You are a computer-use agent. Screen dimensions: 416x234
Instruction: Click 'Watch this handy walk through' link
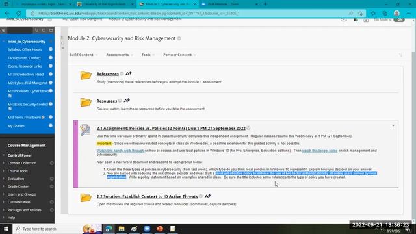[x=120, y=151]
